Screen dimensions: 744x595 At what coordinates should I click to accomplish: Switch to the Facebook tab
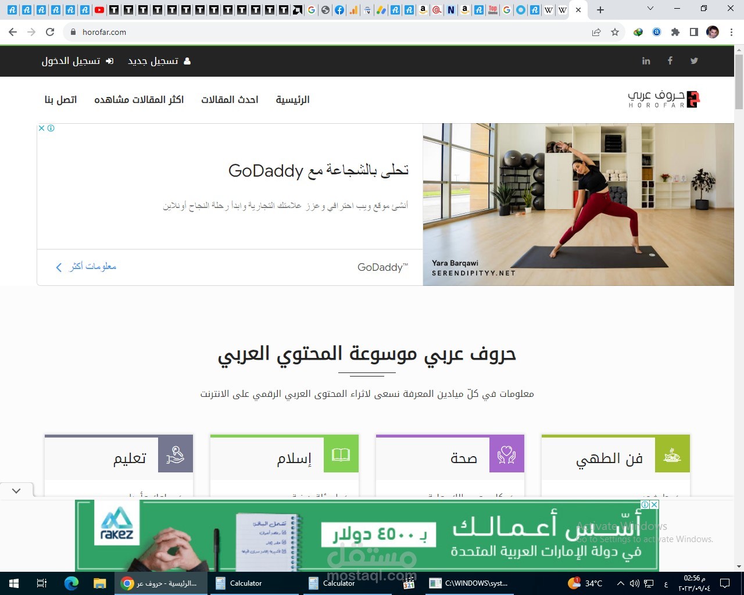click(x=339, y=10)
